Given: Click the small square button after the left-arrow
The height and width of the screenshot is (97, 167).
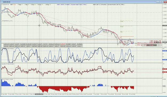Looking at the screenshot, I should (160, 45).
